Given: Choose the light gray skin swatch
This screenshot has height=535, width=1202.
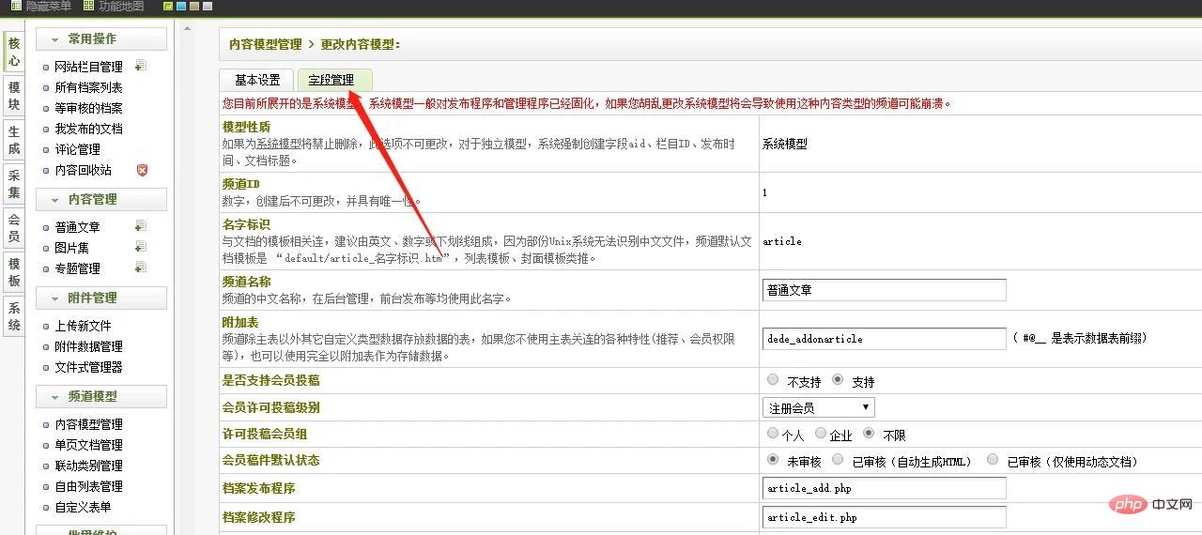Looking at the screenshot, I should [x=208, y=7].
